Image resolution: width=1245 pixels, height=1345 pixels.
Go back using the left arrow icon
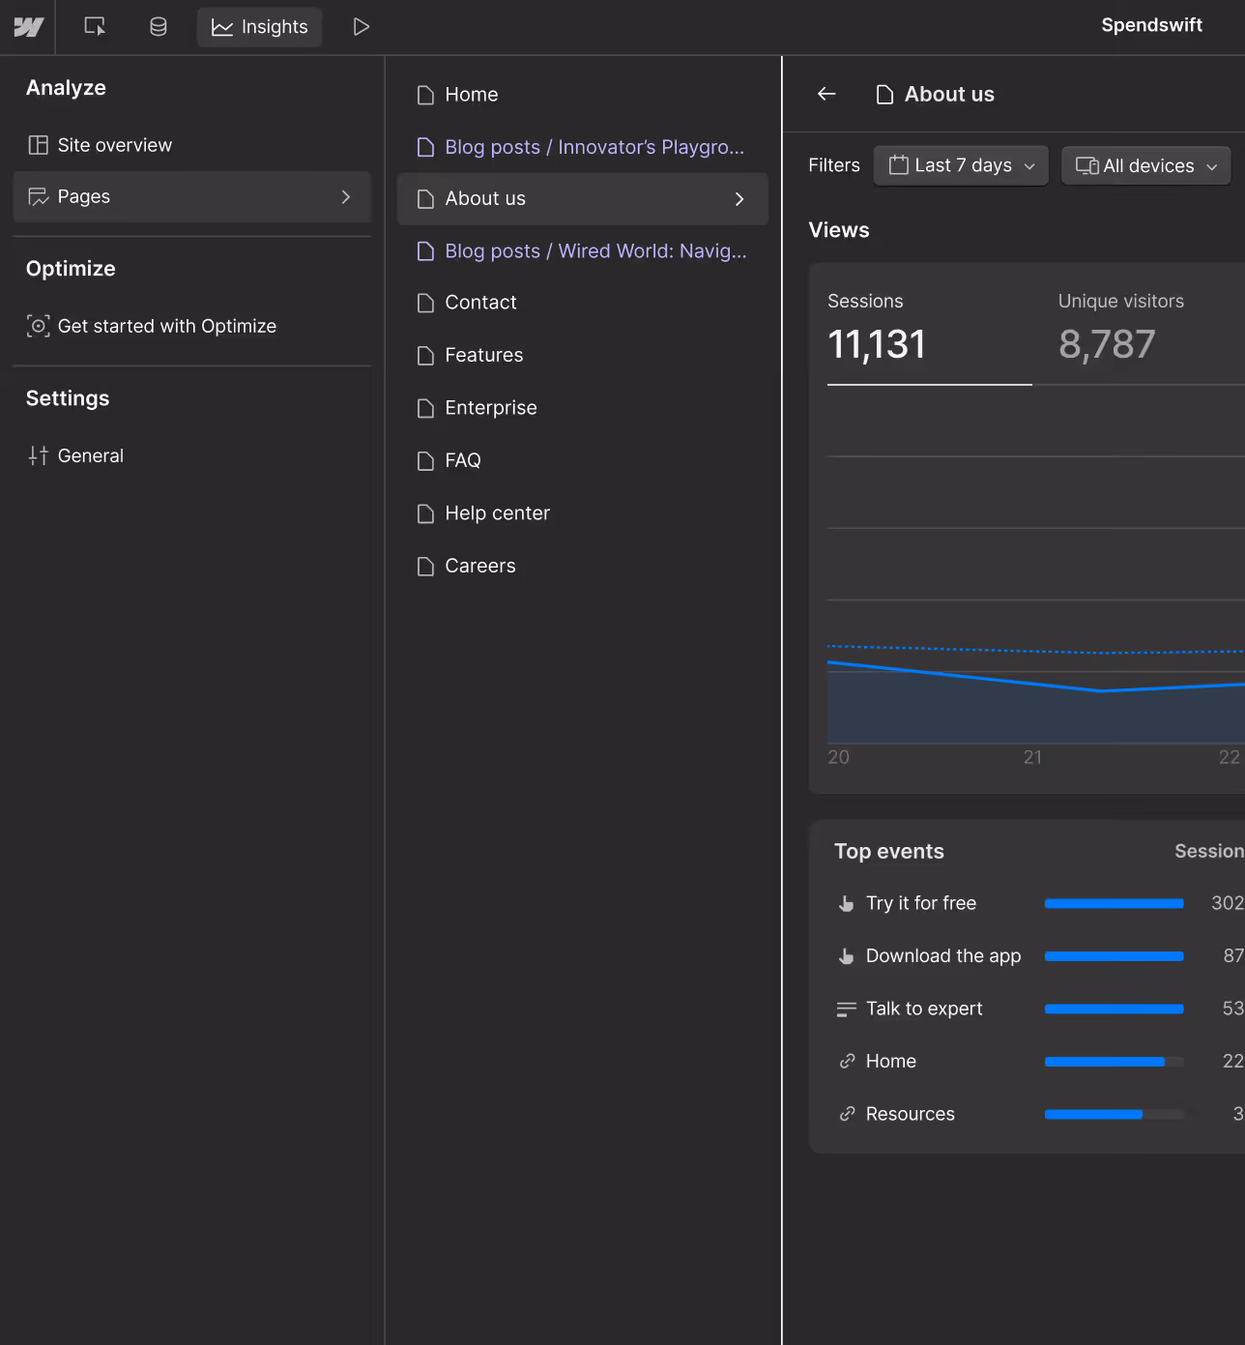(x=826, y=94)
